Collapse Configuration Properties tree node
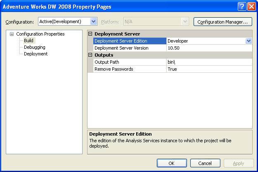The image size is (258, 172). (12, 34)
